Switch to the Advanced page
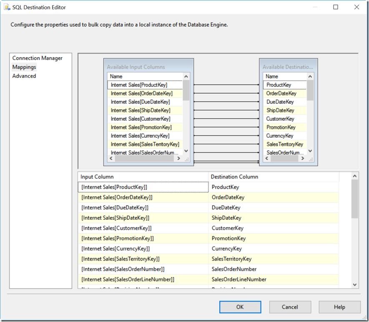The image size is (369, 322). pyautogui.click(x=24, y=76)
